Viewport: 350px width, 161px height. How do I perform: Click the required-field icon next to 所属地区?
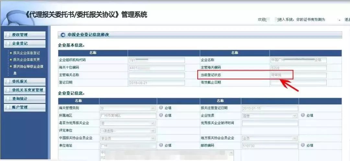161,115
